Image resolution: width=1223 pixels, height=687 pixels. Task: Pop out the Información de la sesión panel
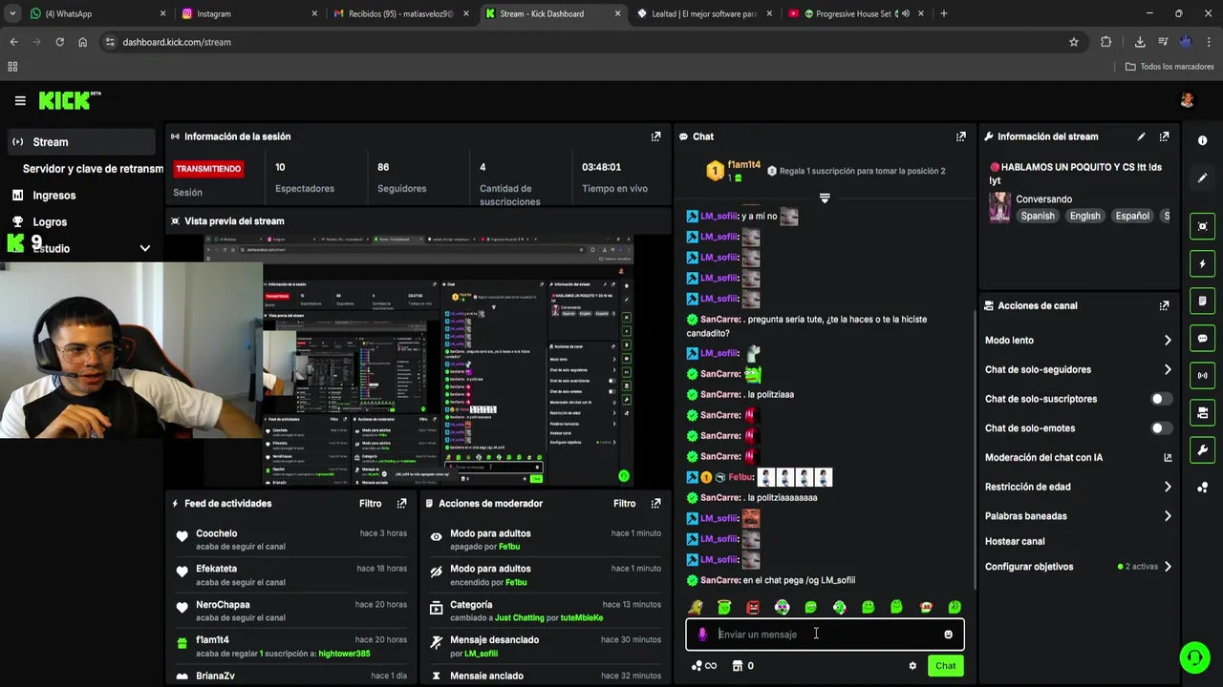click(x=655, y=136)
